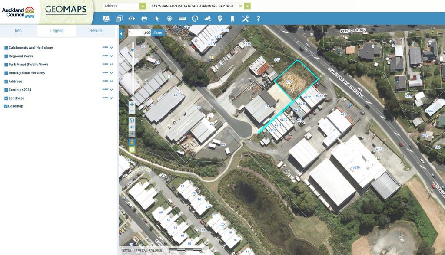Viewport: 445px width, 255px height.
Task: Click the zoom in plus button
Action: (x=132, y=104)
